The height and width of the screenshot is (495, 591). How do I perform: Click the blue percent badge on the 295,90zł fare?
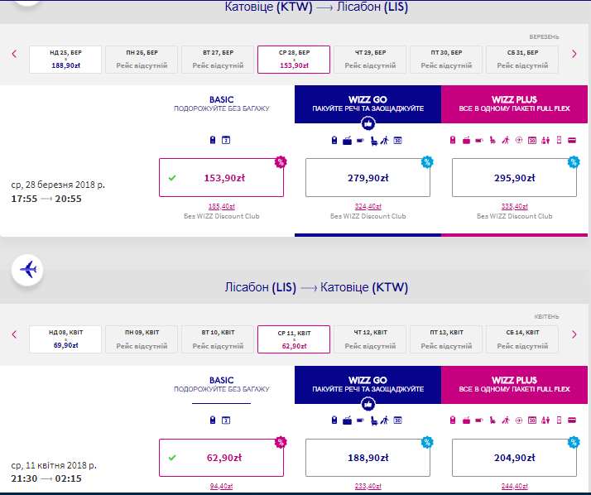click(574, 161)
